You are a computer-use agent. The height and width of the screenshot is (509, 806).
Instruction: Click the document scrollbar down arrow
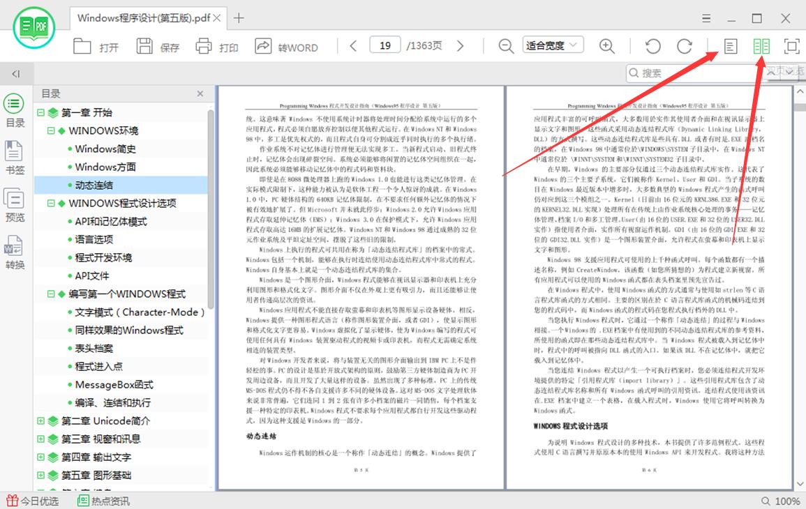click(800, 483)
